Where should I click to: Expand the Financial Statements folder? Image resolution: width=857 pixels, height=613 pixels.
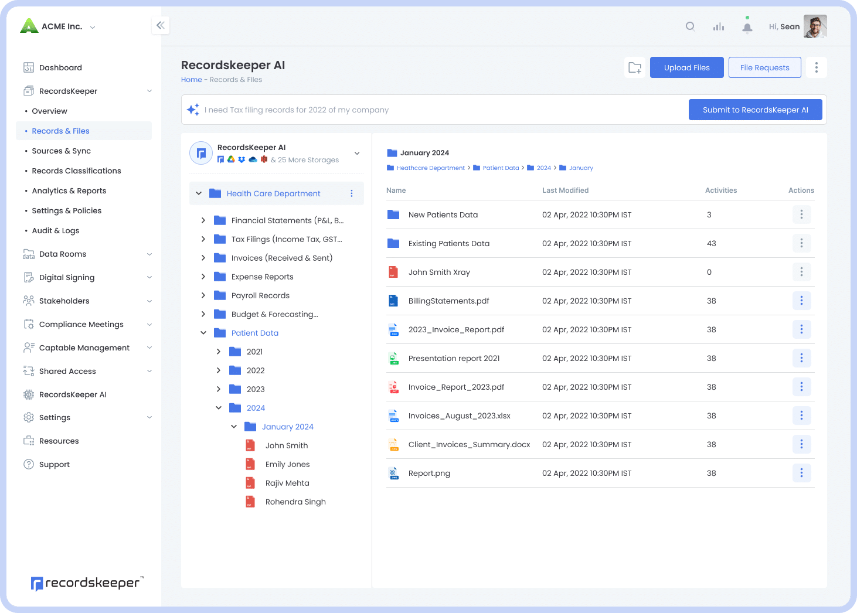(x=203, y=220)
